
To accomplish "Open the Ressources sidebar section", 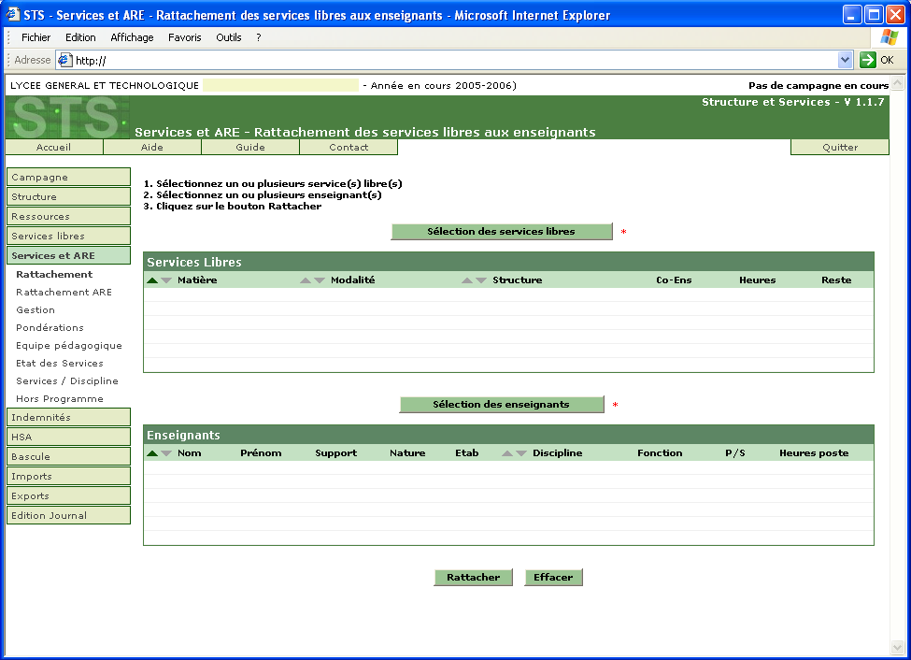I will [68, 216].
